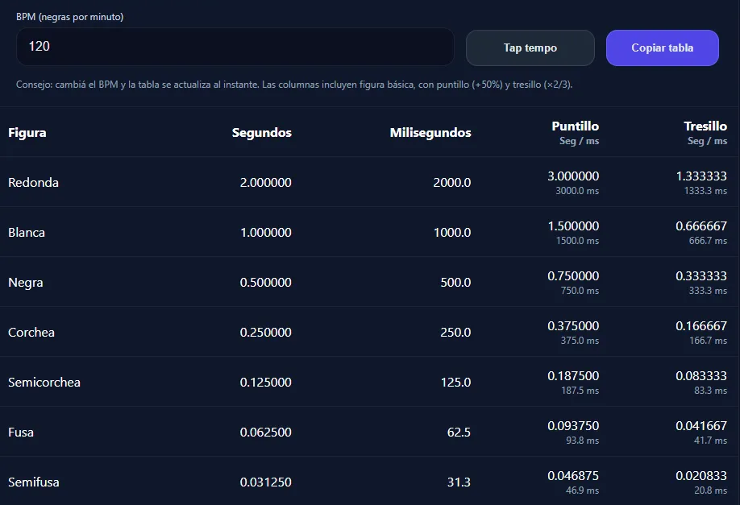Screen dimensions: 740x505
Task: Click the 83.3 ms tresillo subvalue
Action: (x=710, y=391)
